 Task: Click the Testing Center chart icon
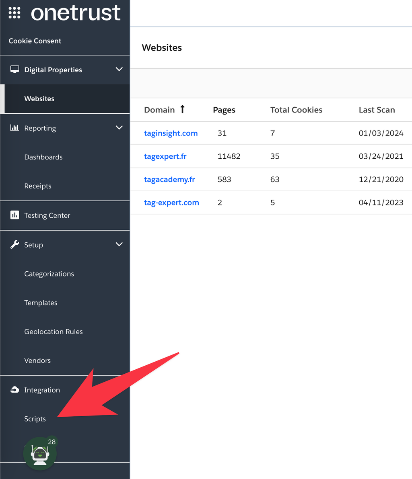14,215
